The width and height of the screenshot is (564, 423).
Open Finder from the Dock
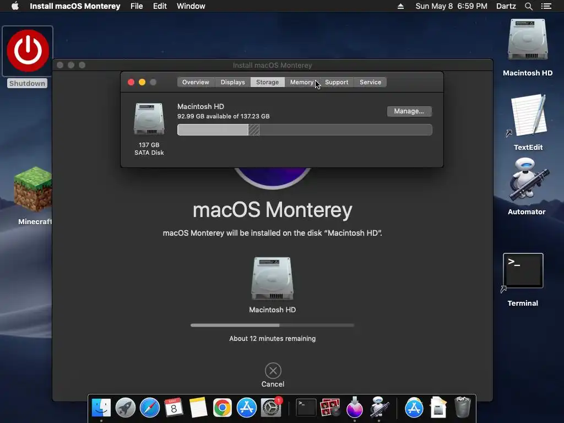coord(101,408)
